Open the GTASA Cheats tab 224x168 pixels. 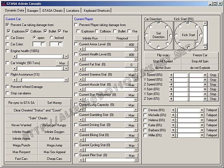(x=52, y=10)
